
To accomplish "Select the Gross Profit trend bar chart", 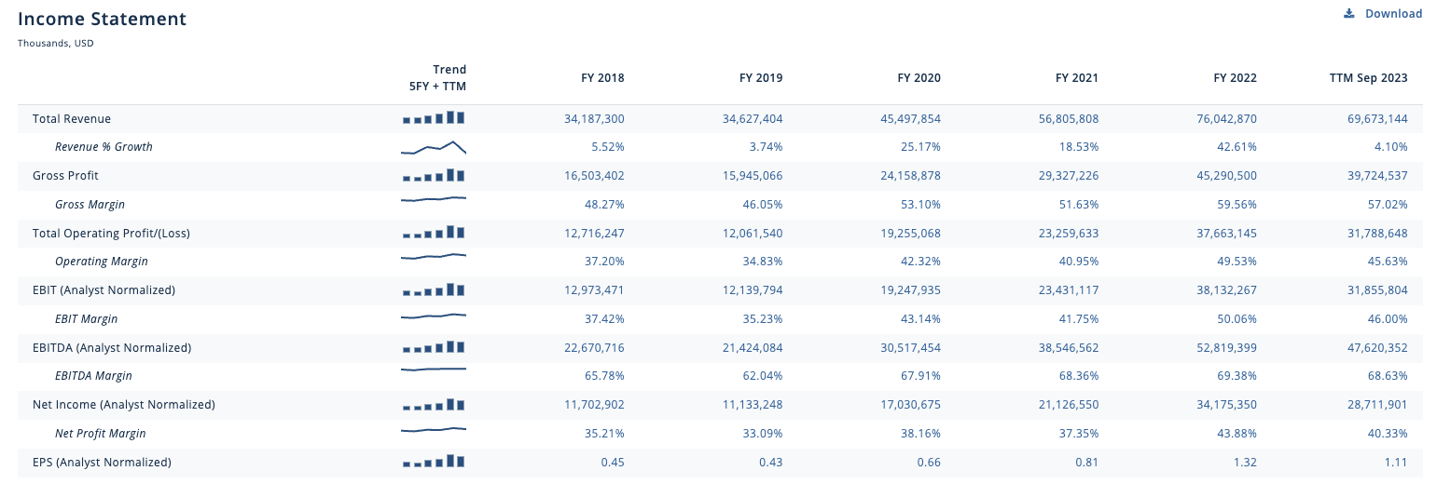I will click(x=434, y=175).
